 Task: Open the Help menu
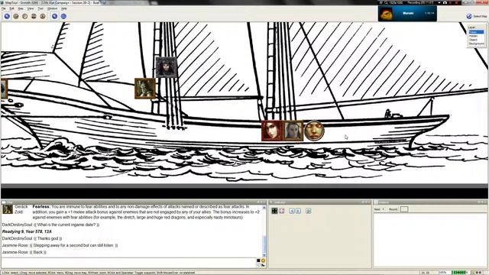(64, 8)
